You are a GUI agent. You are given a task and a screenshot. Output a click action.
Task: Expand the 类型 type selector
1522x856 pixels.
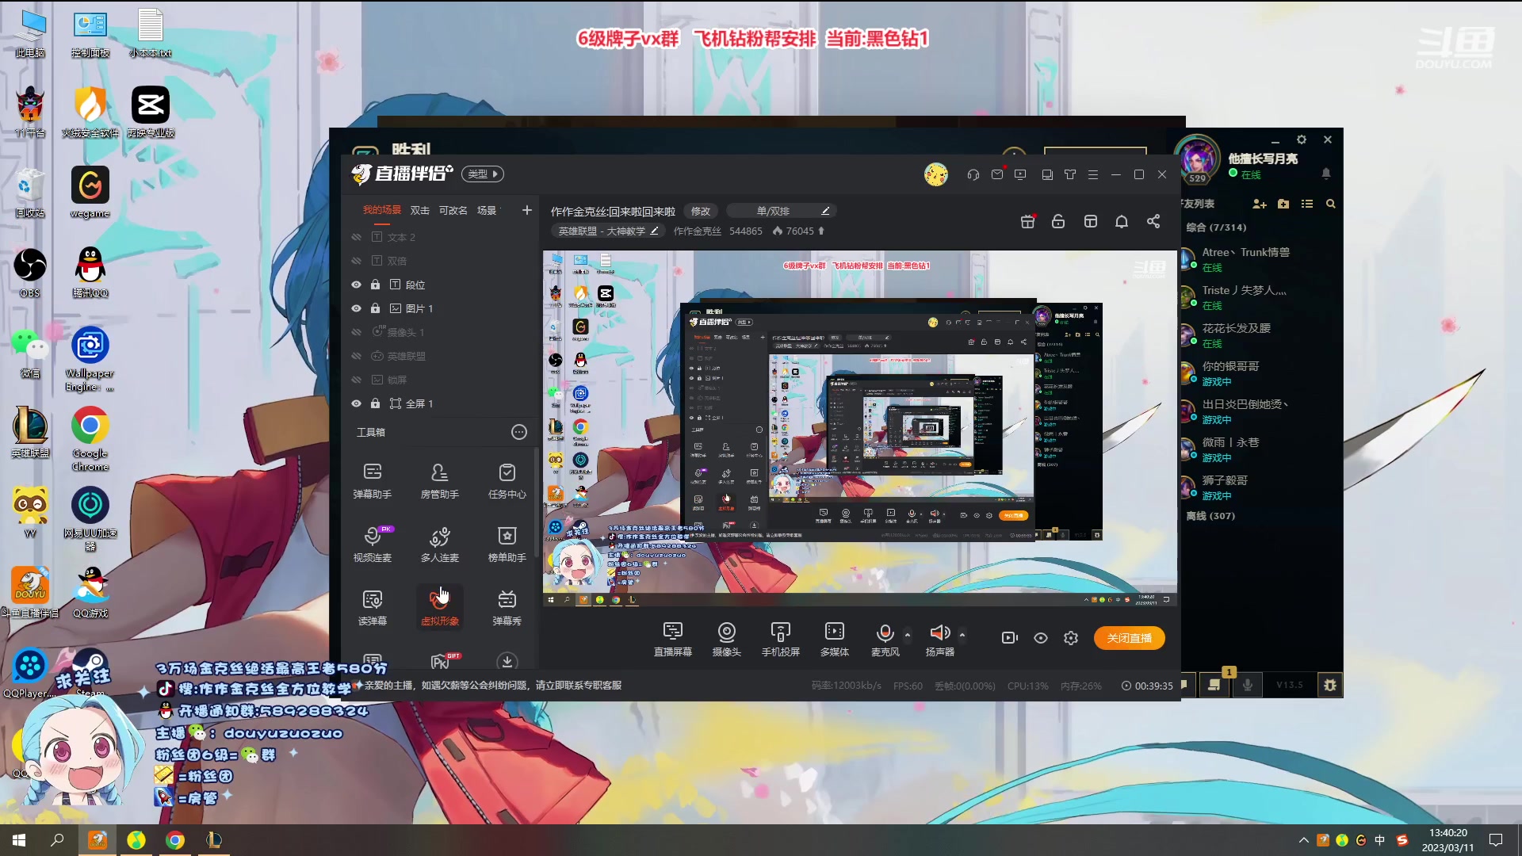point(483,174)
